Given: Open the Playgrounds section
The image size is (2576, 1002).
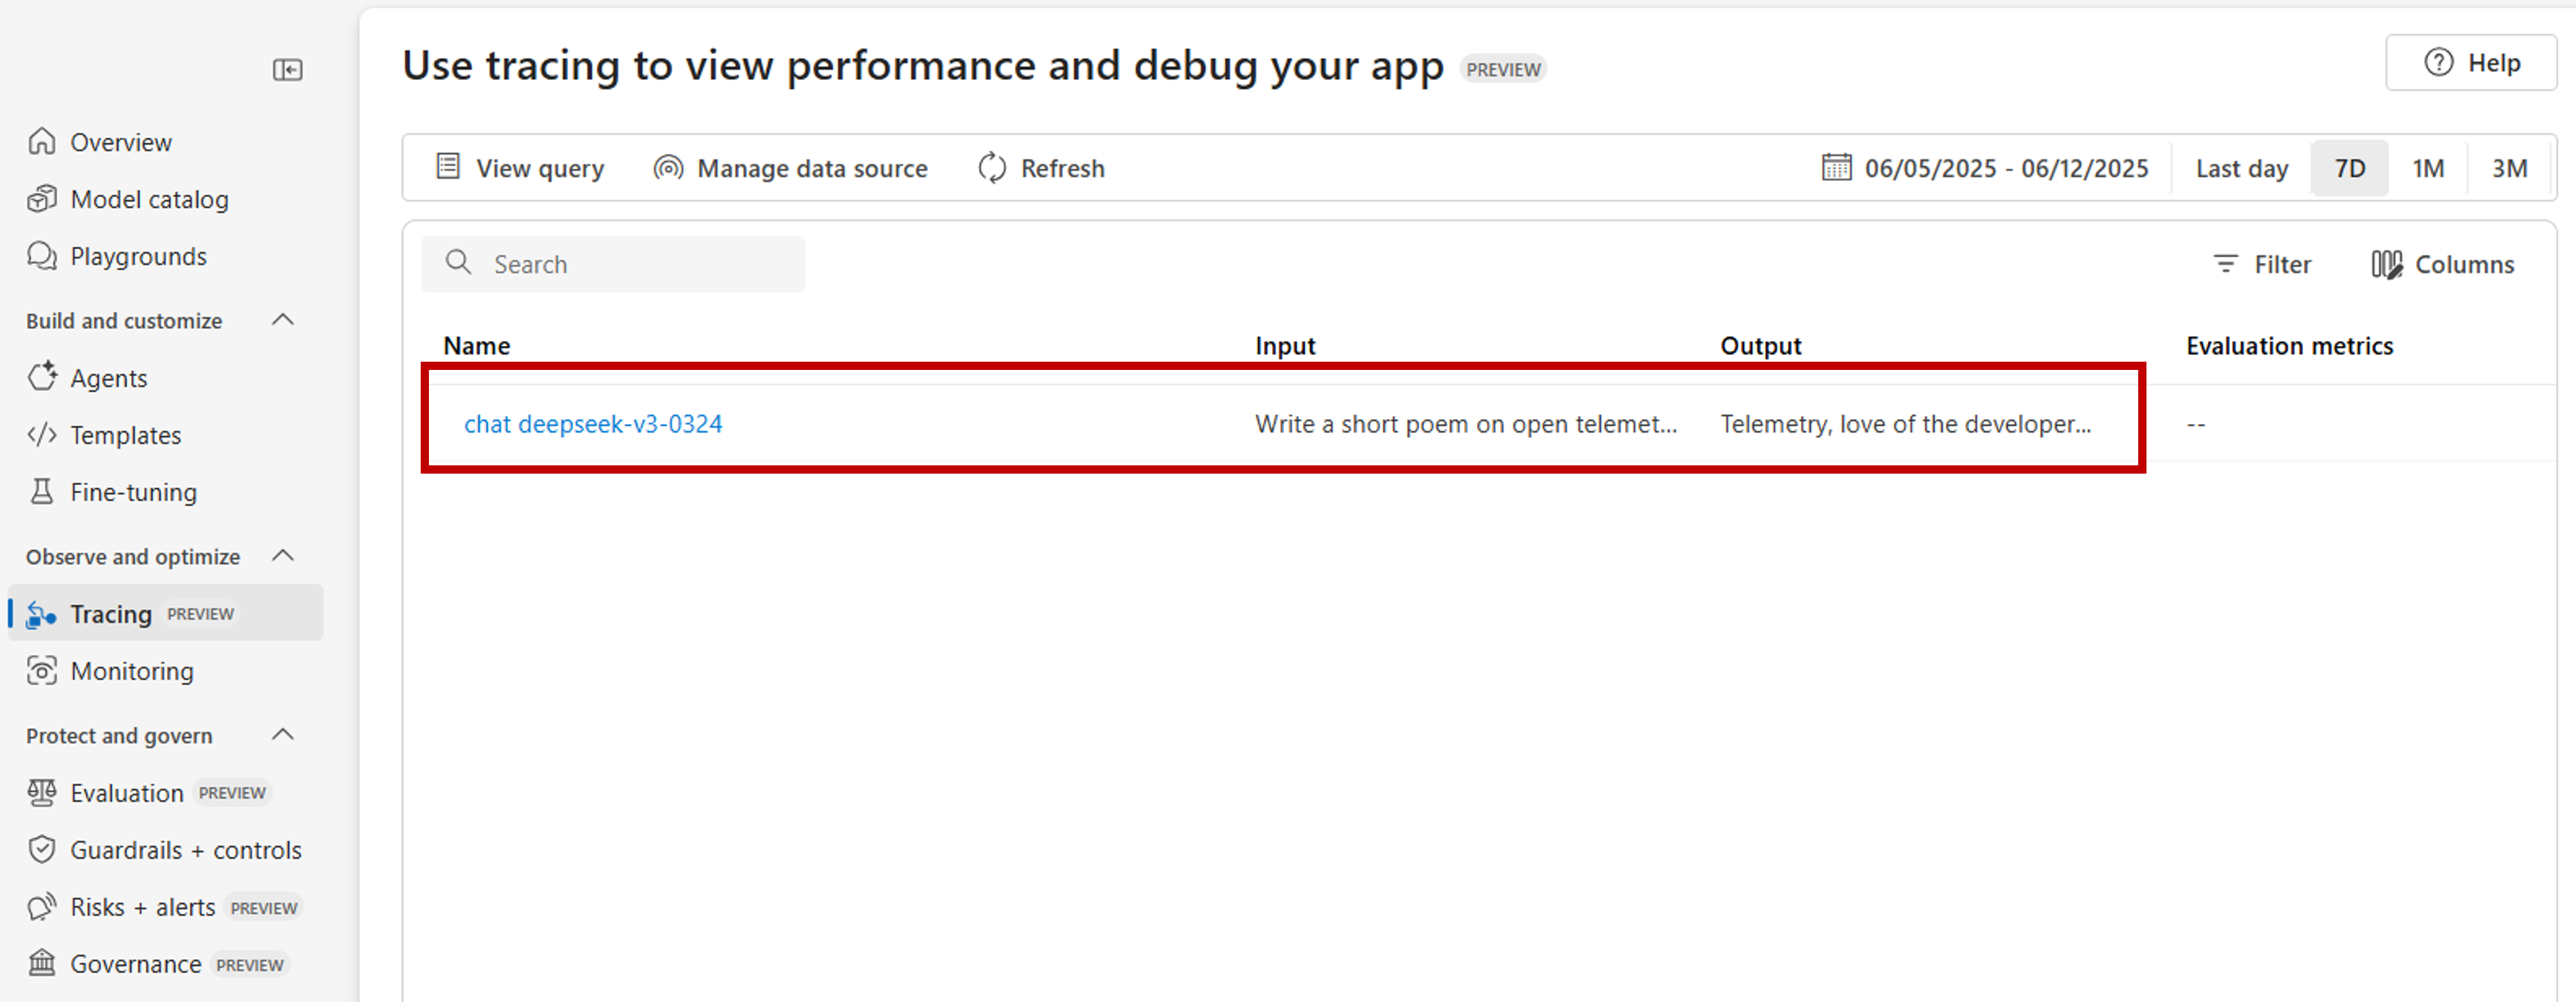Looking at the screenshot, I should click(138, 257).
